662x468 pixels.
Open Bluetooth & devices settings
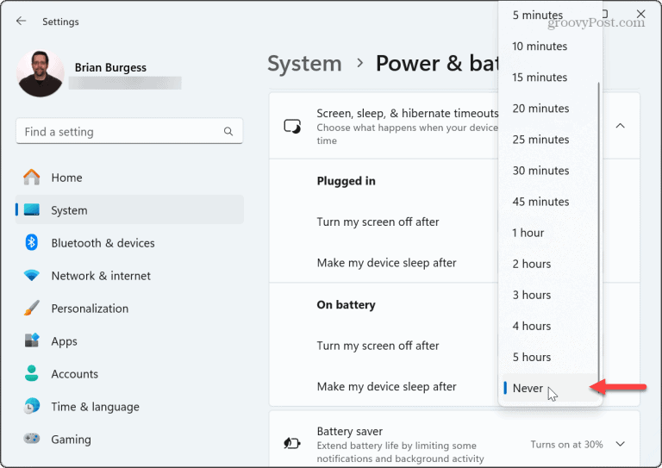[129, 243]
